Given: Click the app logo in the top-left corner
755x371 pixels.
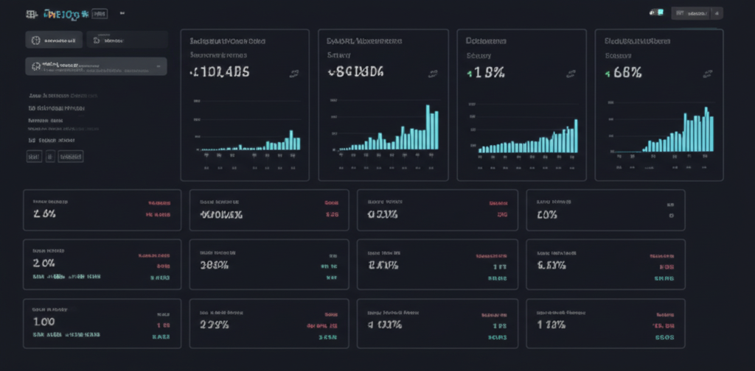Looking at the screenshot, I should (x=31, y=14).
